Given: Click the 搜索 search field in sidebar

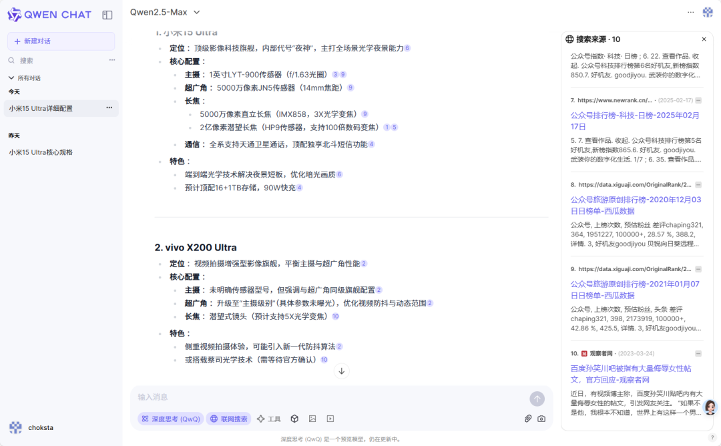Looking at the screenshot, I should 55,60.
